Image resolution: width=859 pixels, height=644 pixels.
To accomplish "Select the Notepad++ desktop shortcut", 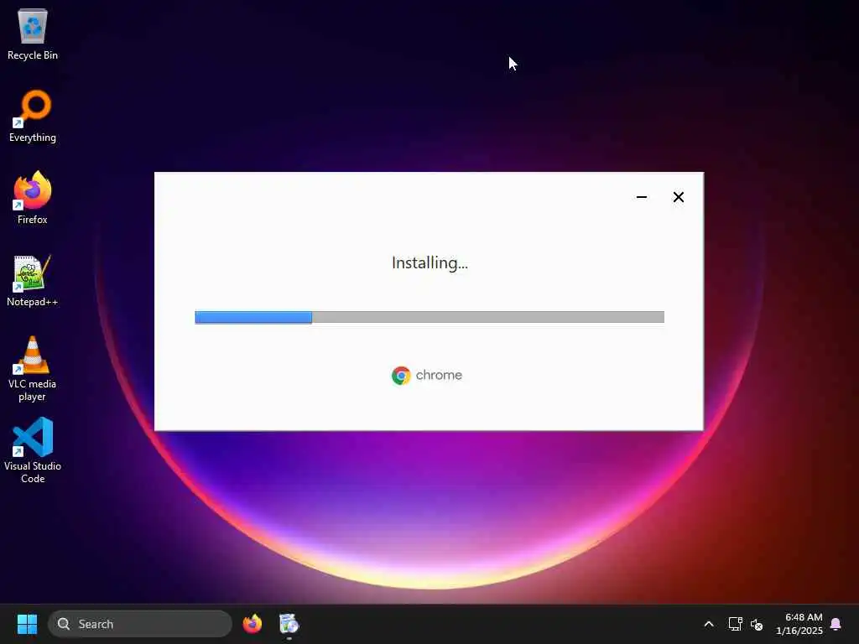I will pos(33,281).
